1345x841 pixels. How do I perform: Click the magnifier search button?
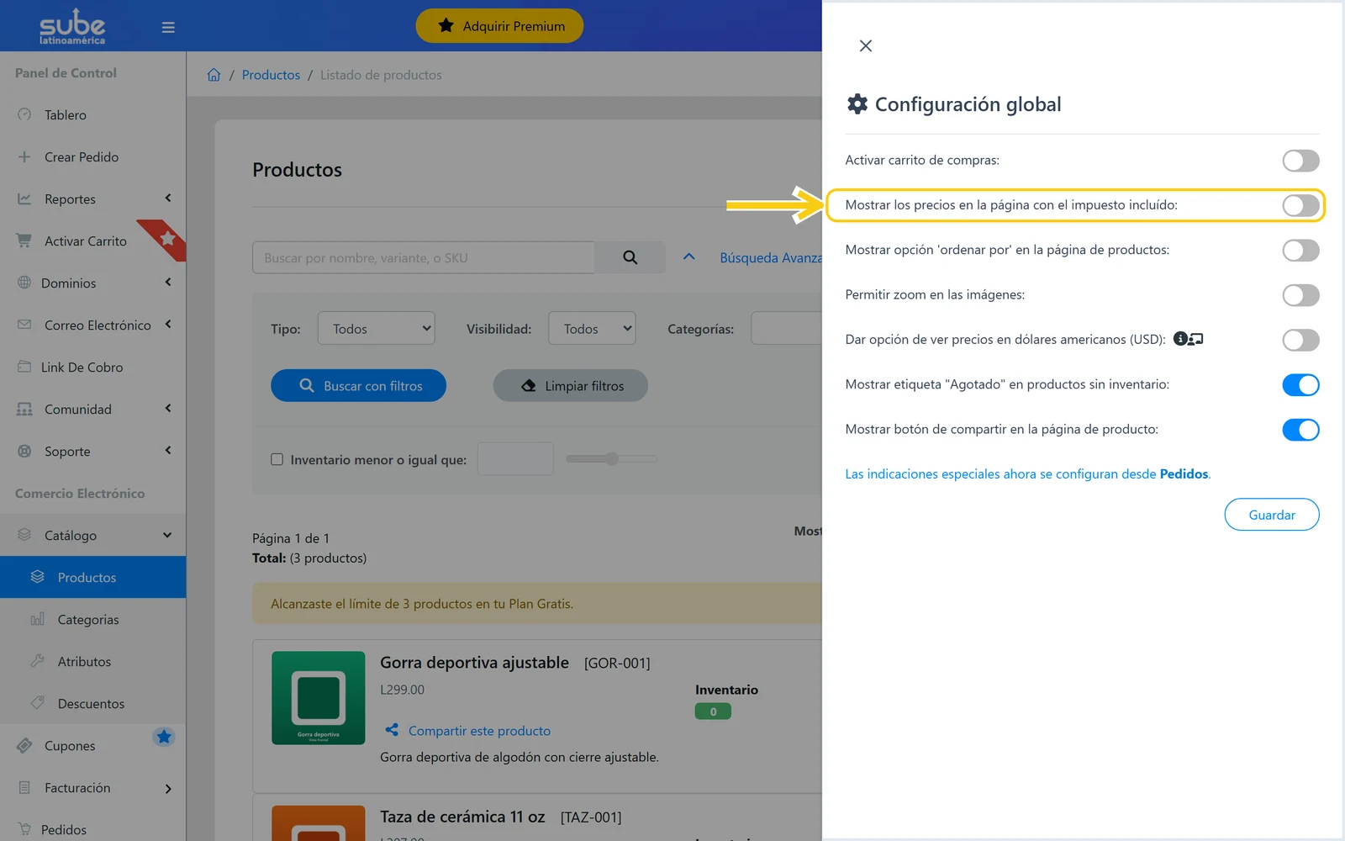point(630,257)
